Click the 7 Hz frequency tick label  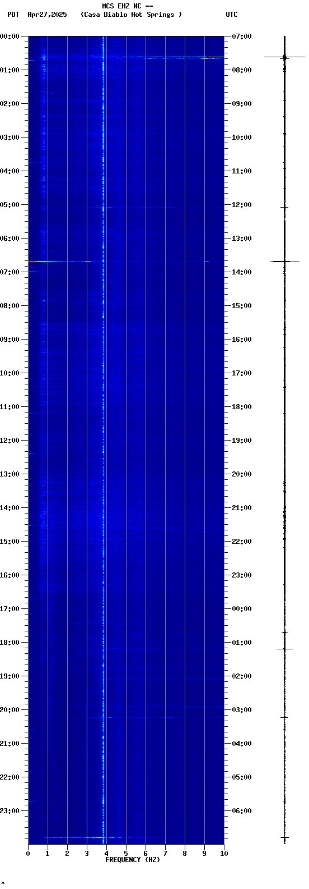pos(165,854)
